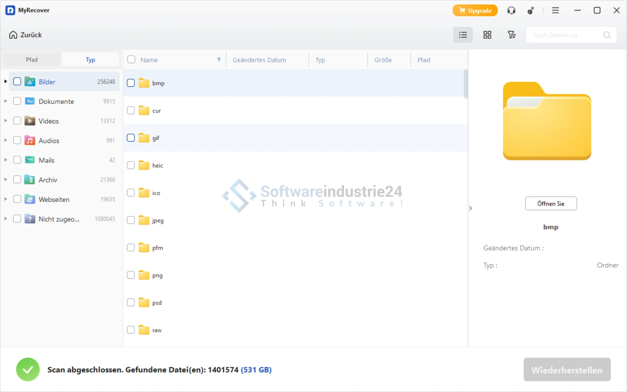Focus the file search input field
This screenshot has height=392, width=627.
[564, 35]
